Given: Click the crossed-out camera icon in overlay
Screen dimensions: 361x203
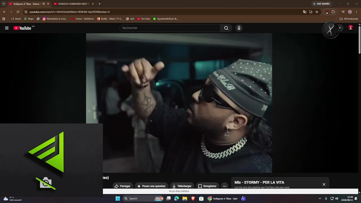Looking at the screenshot, I should coord(46,183).
